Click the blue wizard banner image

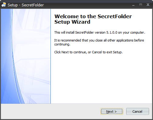(26, 56)
